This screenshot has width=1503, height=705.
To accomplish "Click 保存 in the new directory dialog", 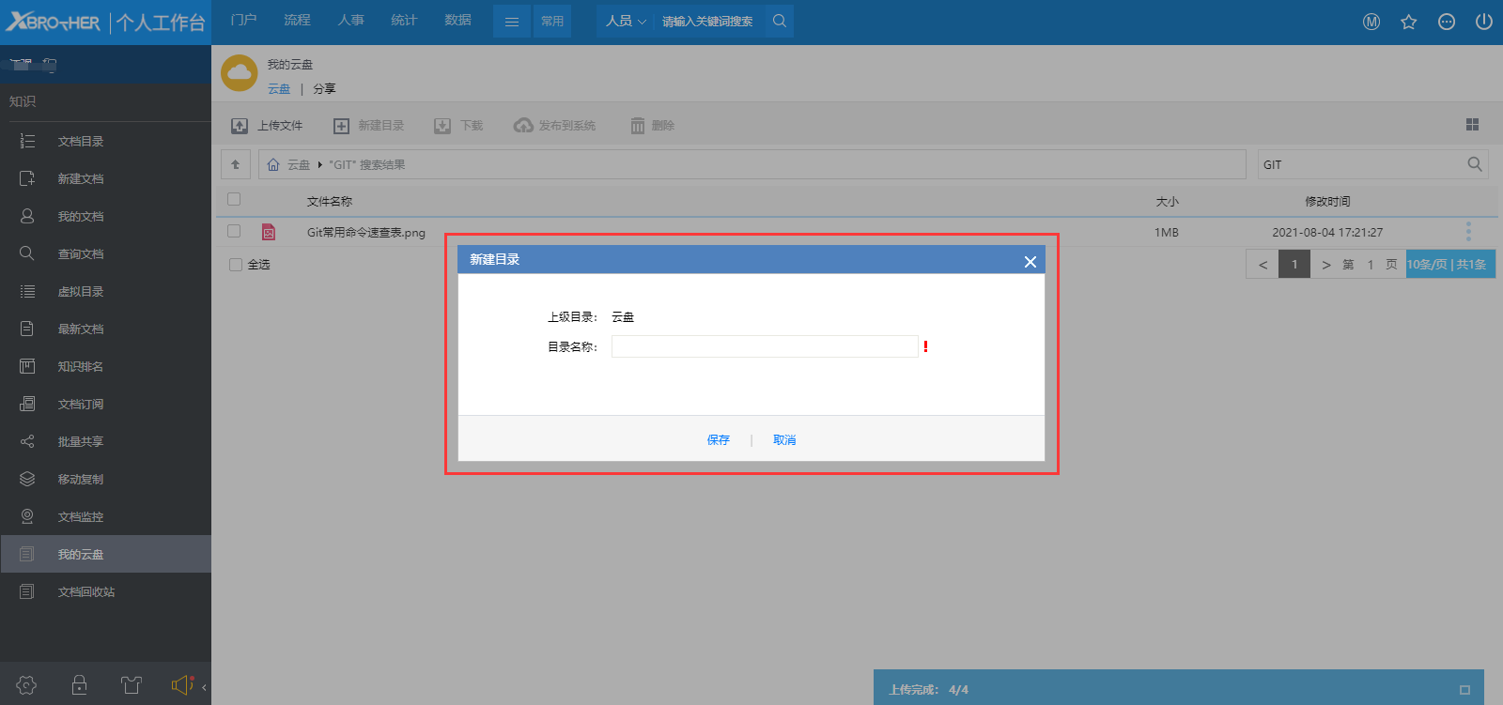I will click(x=718, y=439).
